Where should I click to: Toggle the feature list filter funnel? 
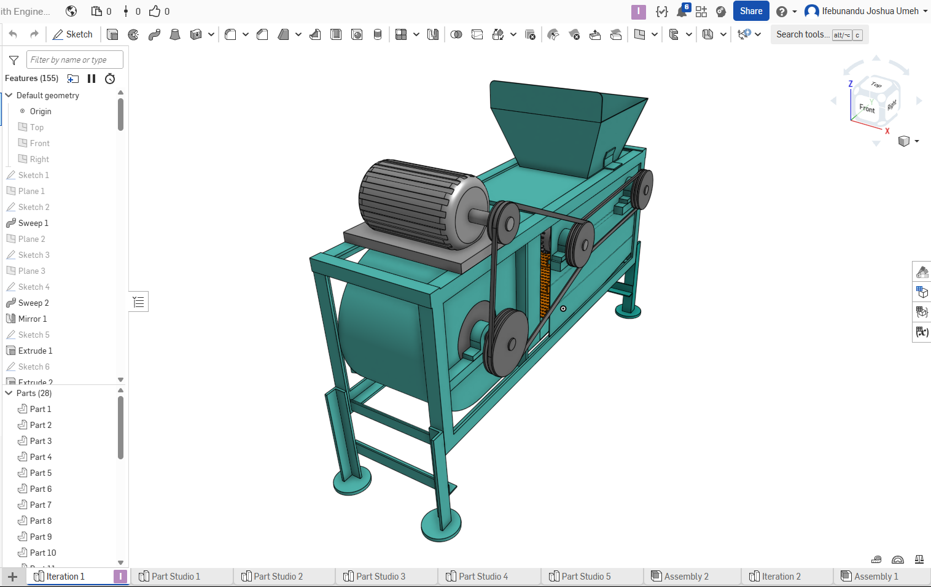click(x=14, y=60)
